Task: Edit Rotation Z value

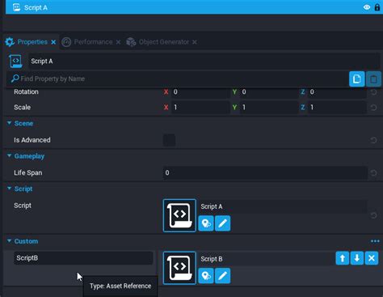Action: [337, 92]
